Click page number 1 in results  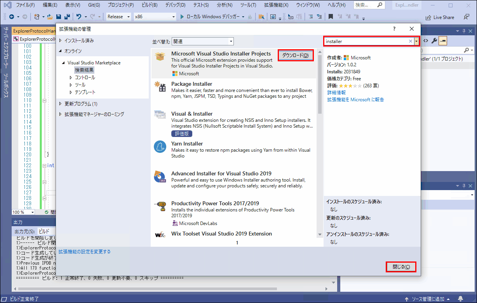(237, 243)
